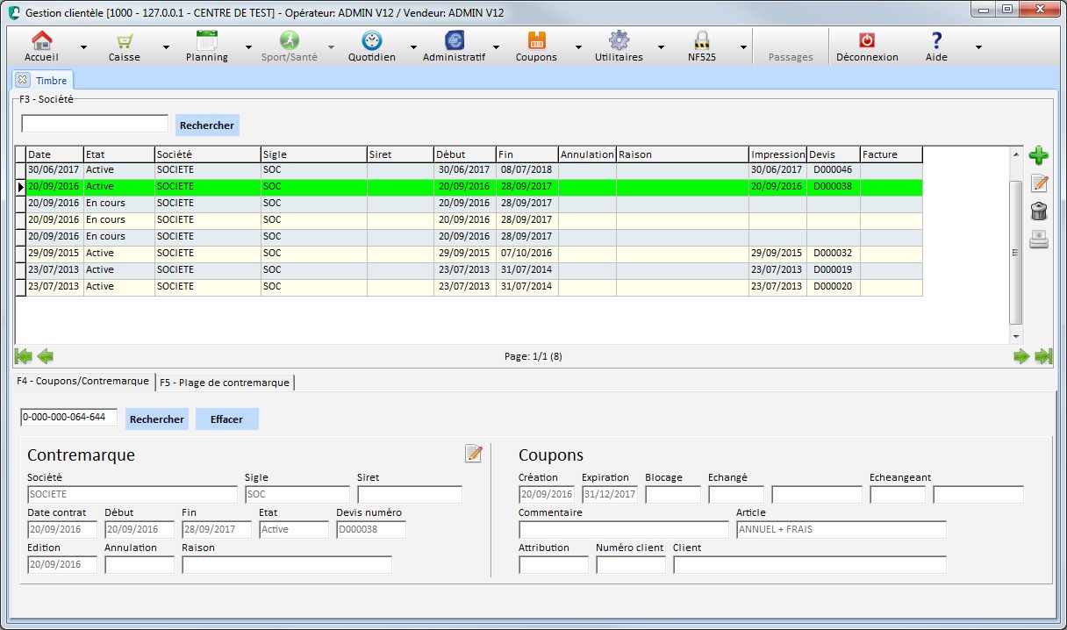
Task: Click Rechercher beside the coupon number
Action: tap(157, 419)
